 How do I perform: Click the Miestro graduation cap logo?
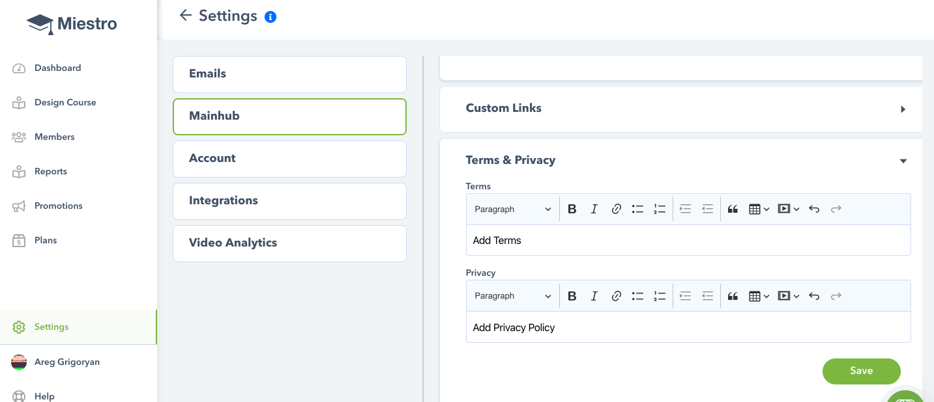point(40,24)
